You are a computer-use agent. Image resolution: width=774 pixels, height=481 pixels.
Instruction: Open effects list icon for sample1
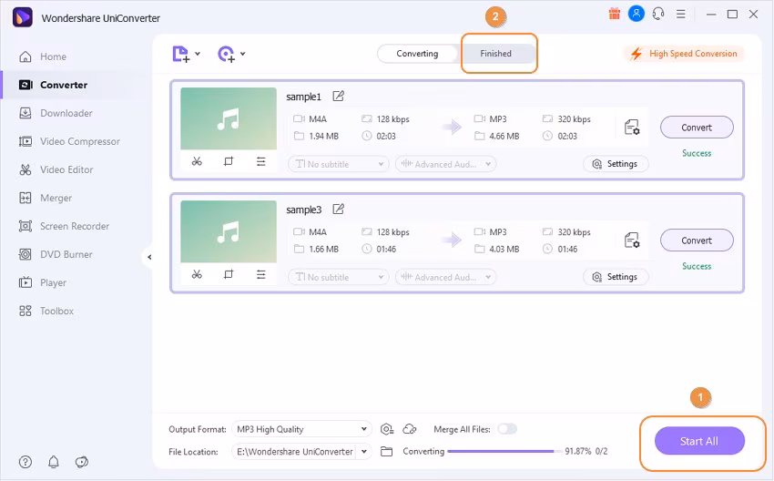coord(260,161)
